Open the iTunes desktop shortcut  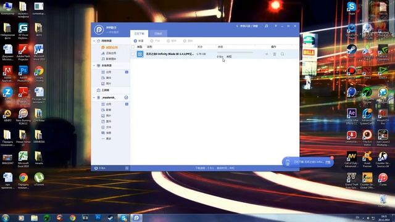[x=383, y=179]
